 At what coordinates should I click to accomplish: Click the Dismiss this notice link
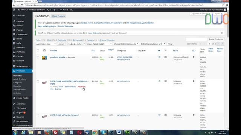coord(66,26)
